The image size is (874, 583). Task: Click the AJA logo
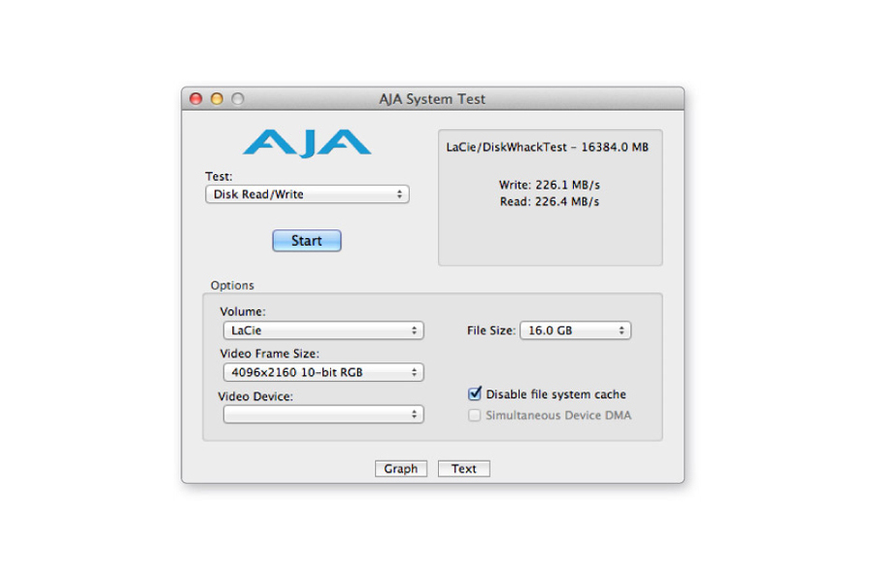tap(307, 143)
